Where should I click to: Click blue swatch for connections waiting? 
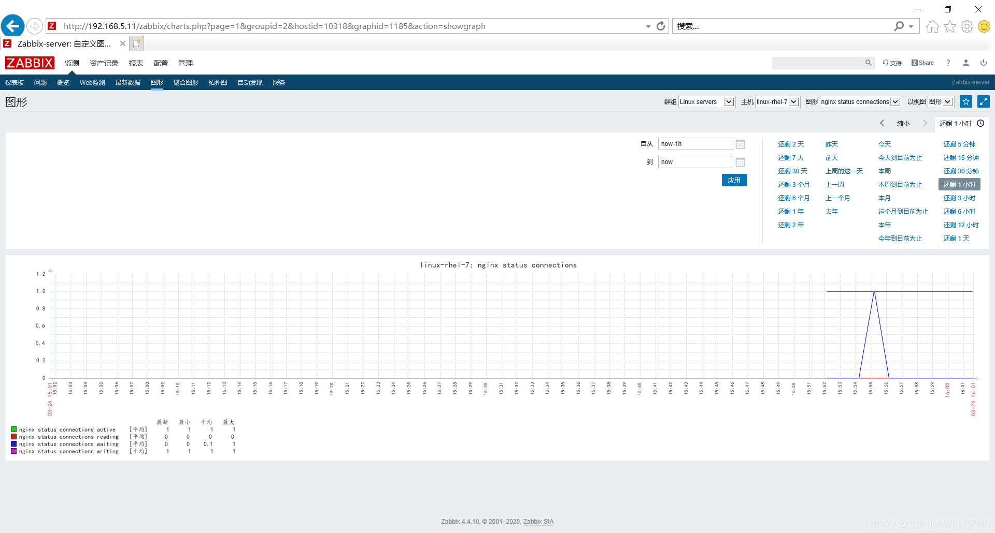tap(14, 444)
